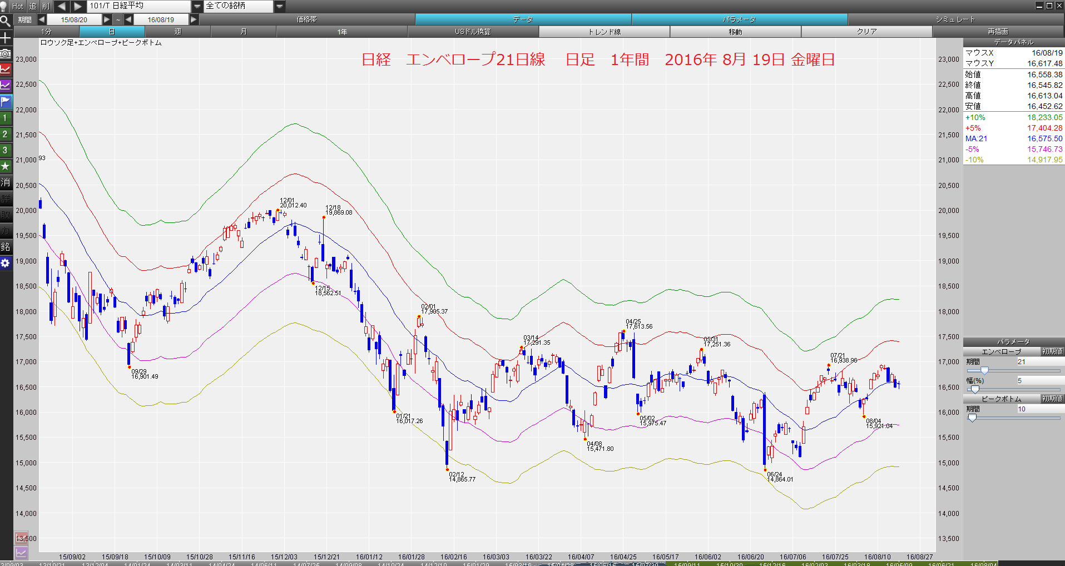Click the 追 add button
The image size is (1065, 566).
coord(32,6)
